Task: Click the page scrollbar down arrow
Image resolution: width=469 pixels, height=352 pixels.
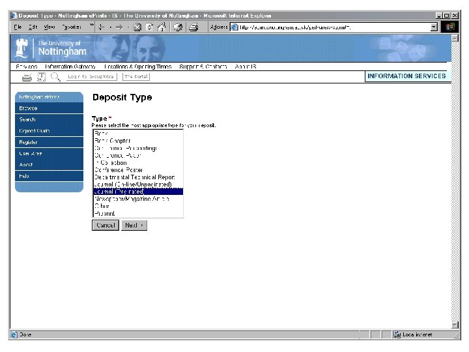Action: pos(455,325)
